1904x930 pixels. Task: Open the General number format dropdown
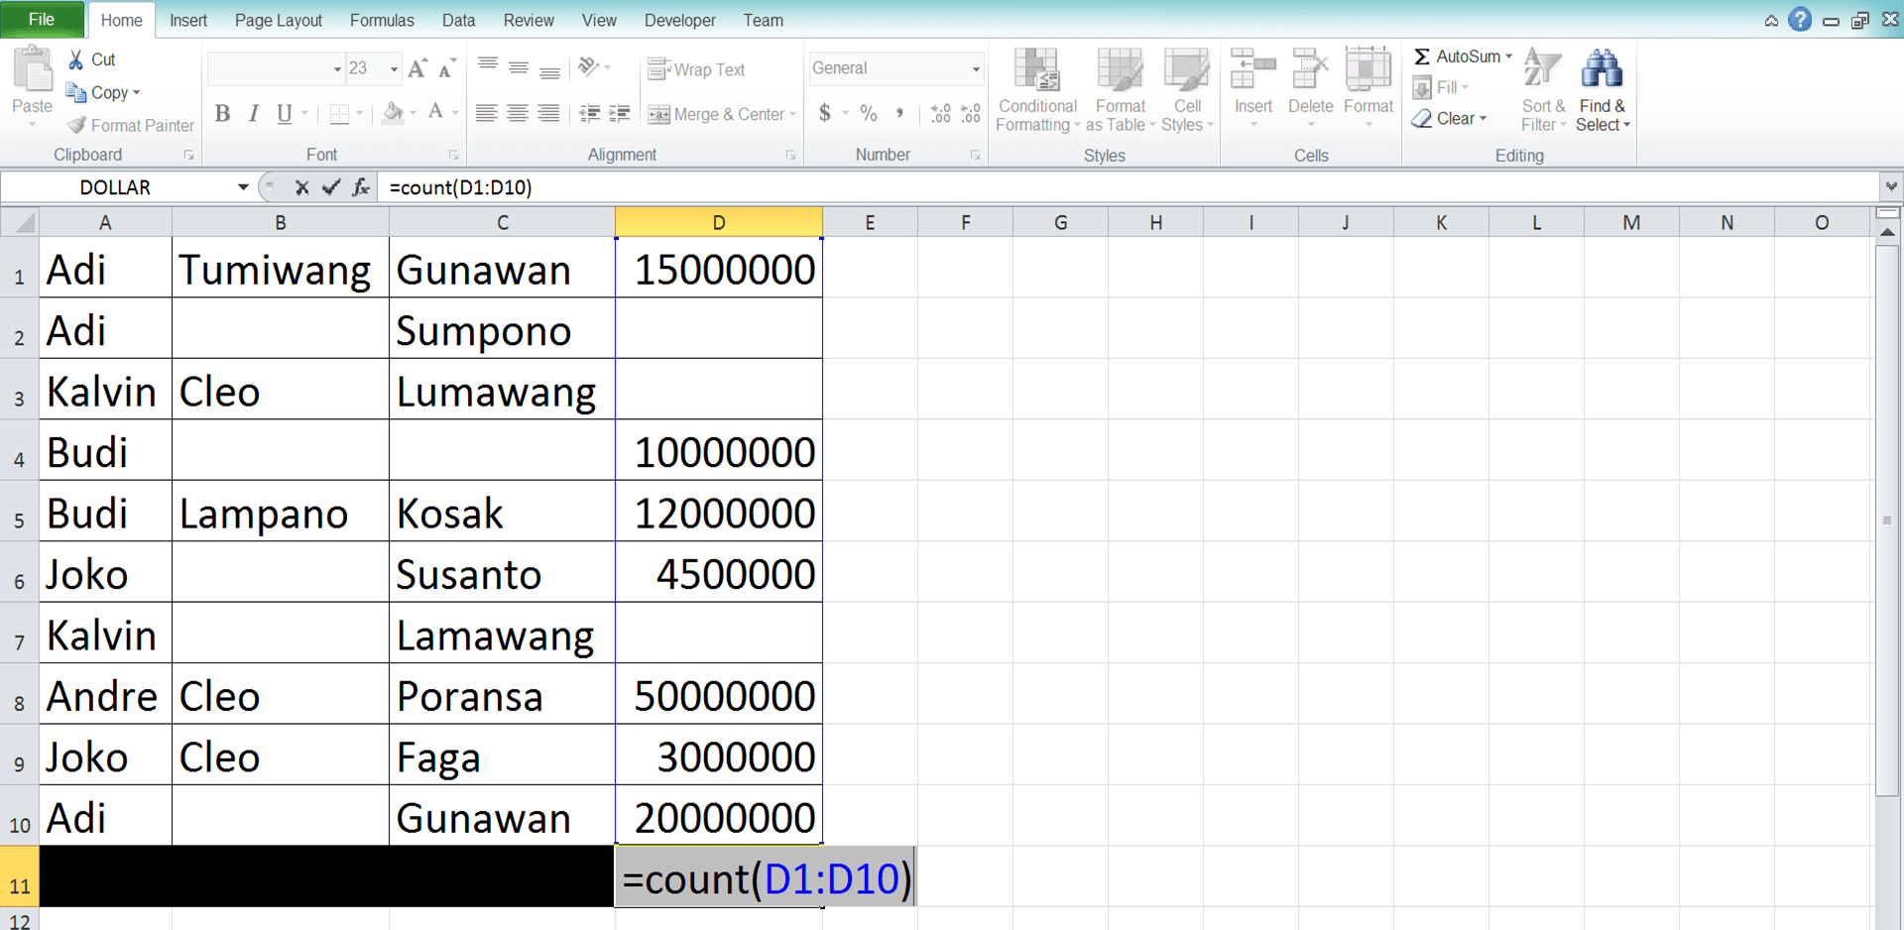click(976, 68)
